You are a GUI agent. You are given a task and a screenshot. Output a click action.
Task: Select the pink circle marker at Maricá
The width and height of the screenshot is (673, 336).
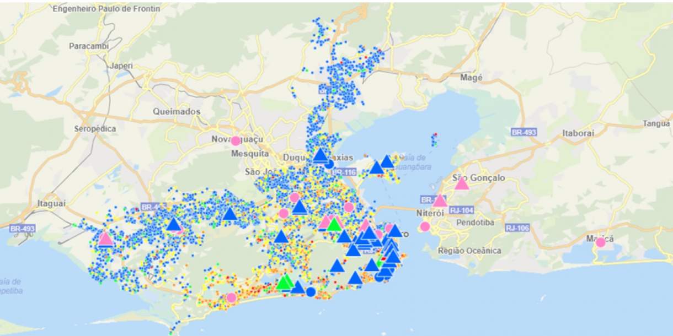(600, 242)
